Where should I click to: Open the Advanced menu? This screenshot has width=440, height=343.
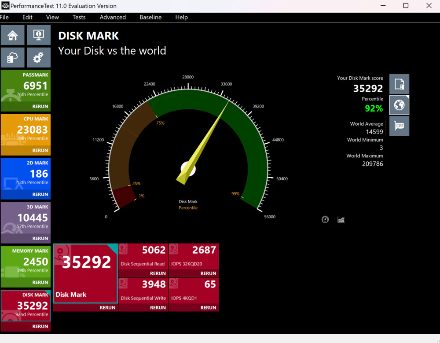coord(113,17)
